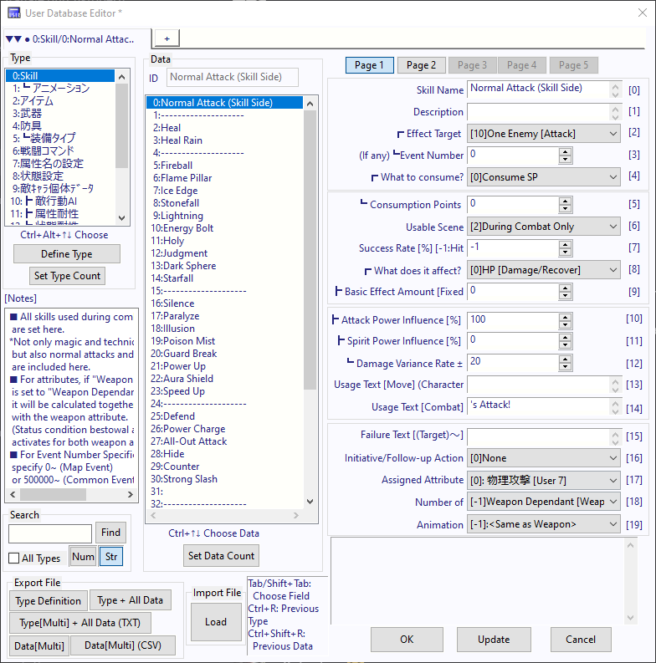Image resolution: width=656 pixels, height=663 pixels.
Task: Decrease Consumption Points with down stepper arrow
Action: point(565,209)
